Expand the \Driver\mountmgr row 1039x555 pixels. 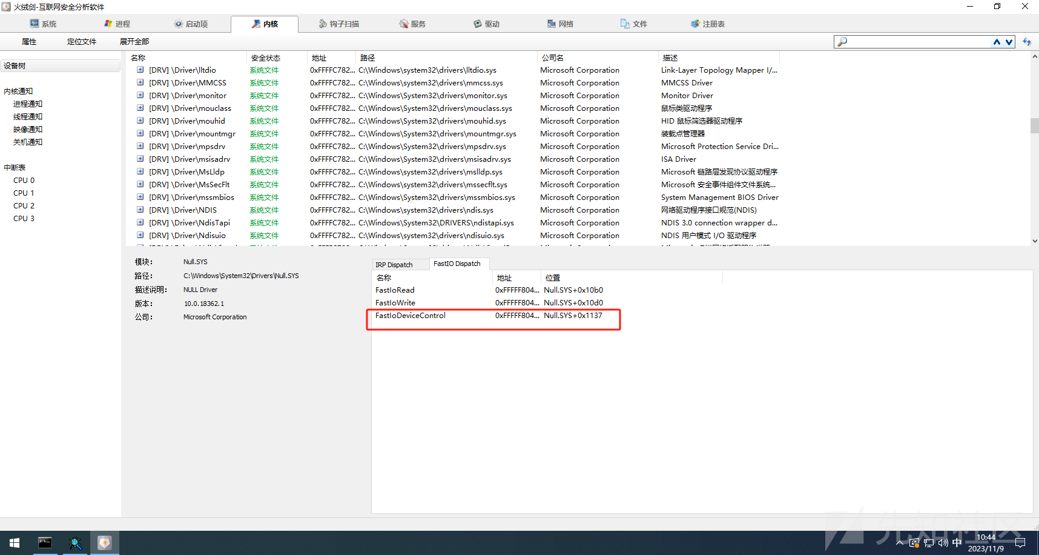(x=140, y=133)
